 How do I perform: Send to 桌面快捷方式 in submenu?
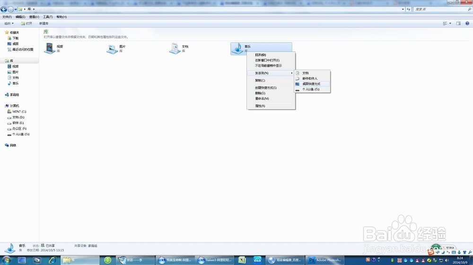[x=312, y=84]
